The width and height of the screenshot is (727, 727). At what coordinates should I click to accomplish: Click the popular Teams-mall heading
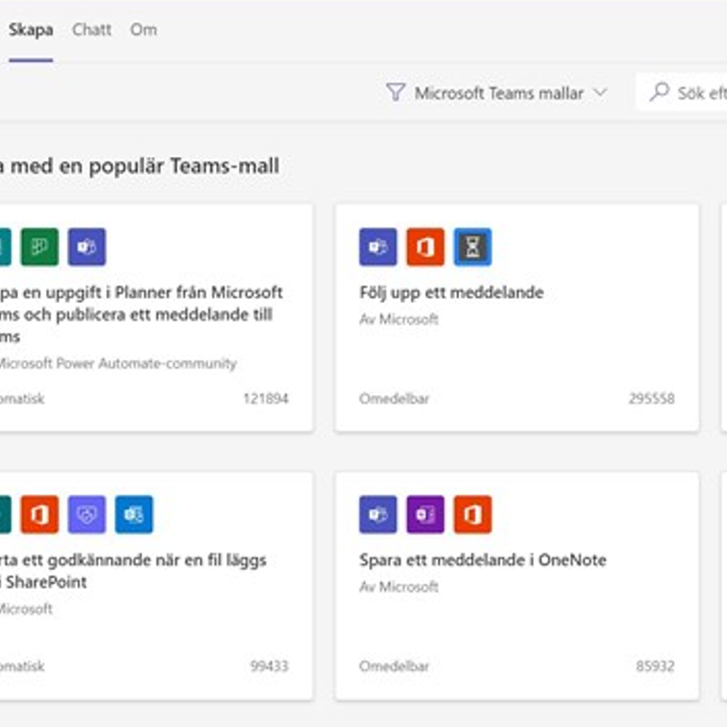(139, 166)
